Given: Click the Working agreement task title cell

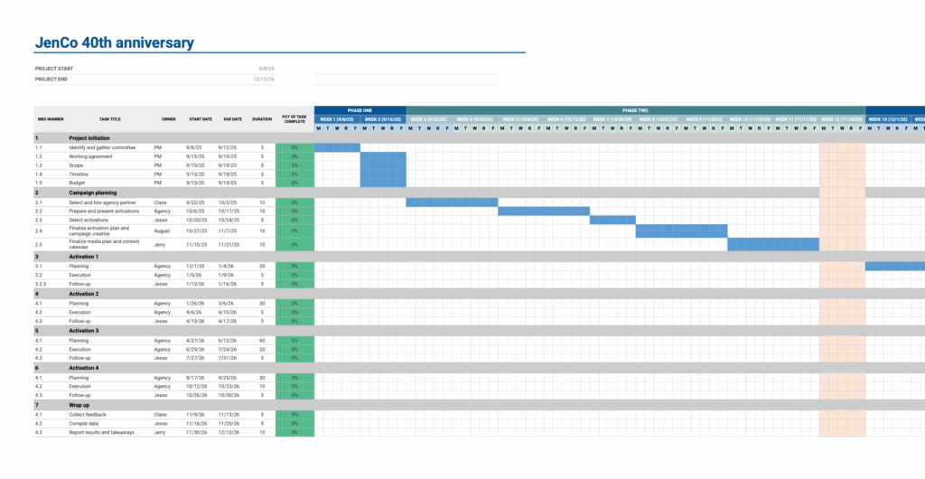Looking at the screenshot, I should tap(90, 156).
